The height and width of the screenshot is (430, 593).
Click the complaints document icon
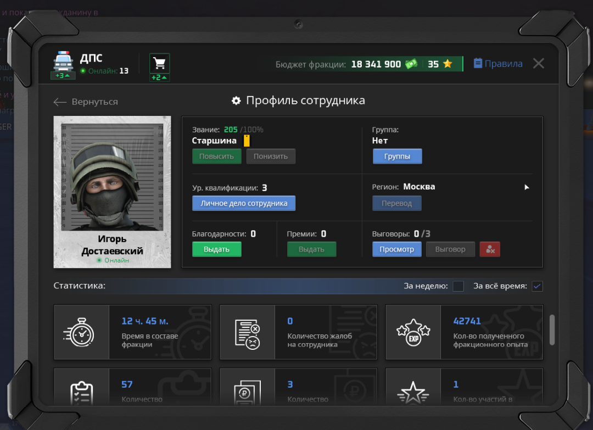pyautogui.click(x=247, y=333)
